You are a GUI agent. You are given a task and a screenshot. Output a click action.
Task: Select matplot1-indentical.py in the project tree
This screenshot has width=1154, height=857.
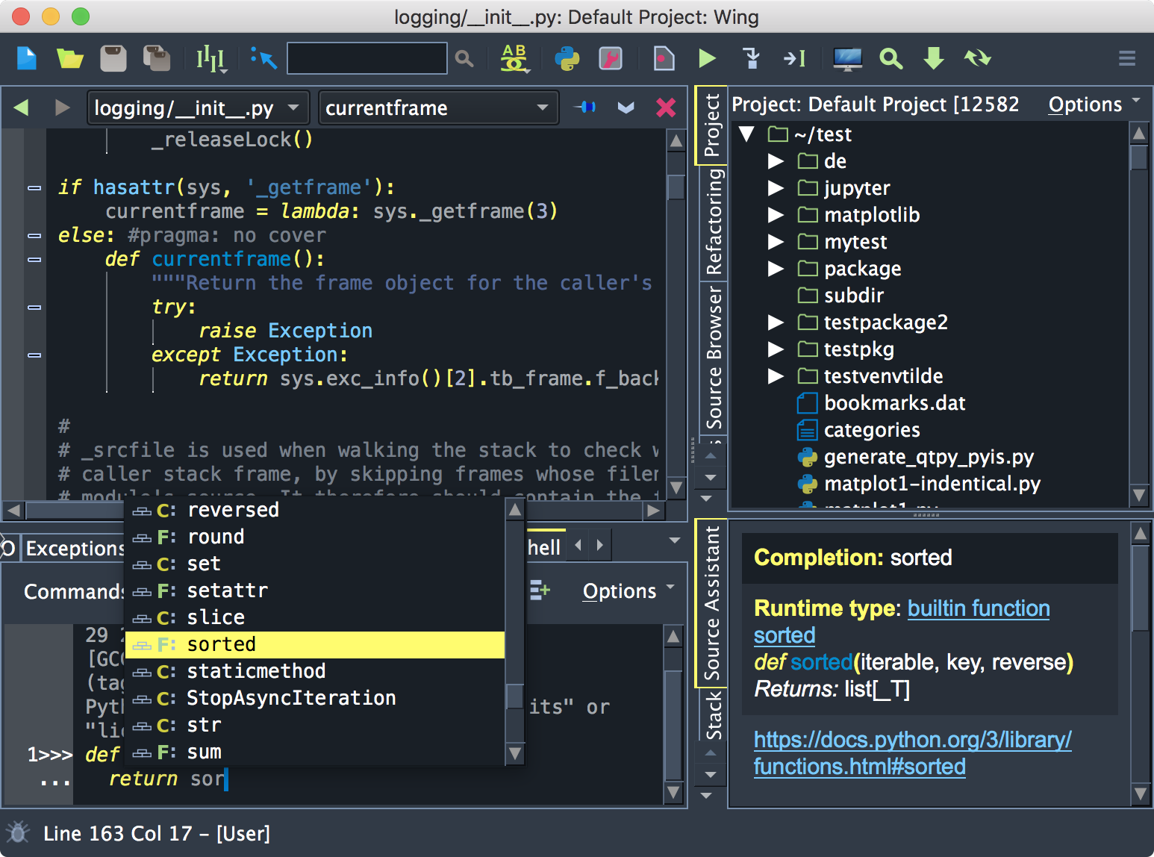coord(932,484)
